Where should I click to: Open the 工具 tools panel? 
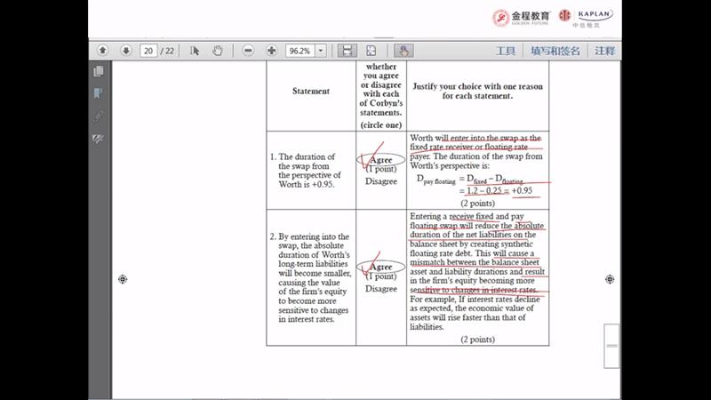click(506, 51)
